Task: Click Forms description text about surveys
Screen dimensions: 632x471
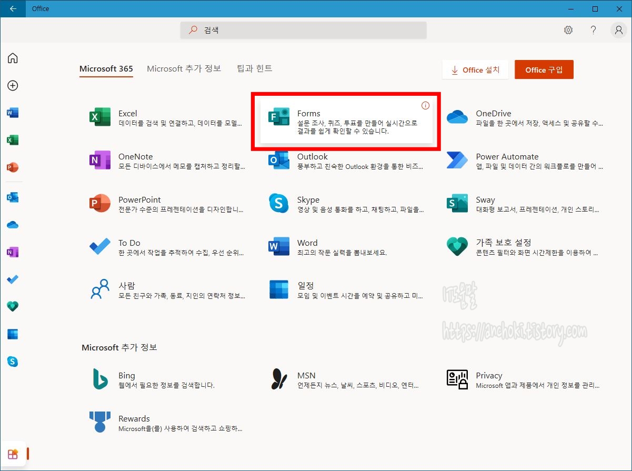Action: (357, 127)
